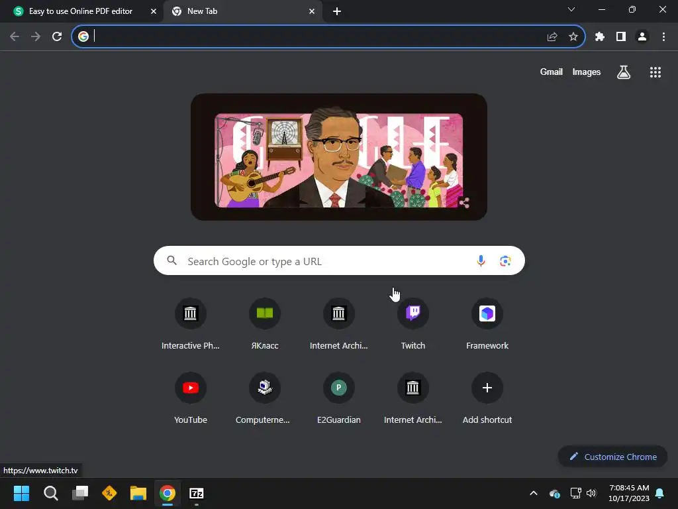Open the Google apps grid
This screenshot has height=509, width=678.
(x=655, y=72)
